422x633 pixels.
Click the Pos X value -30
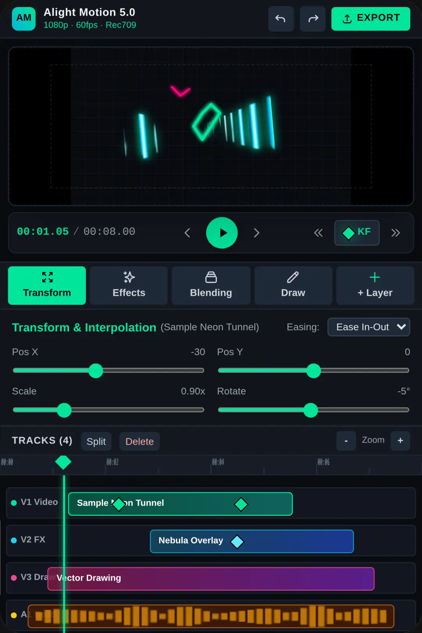coord(198,352)
